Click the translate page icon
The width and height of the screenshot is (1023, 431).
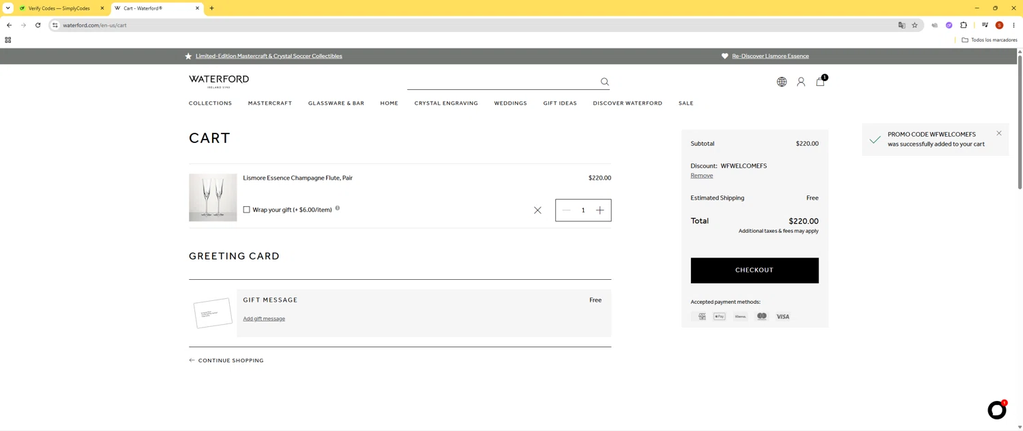click(x=902, y=25)
